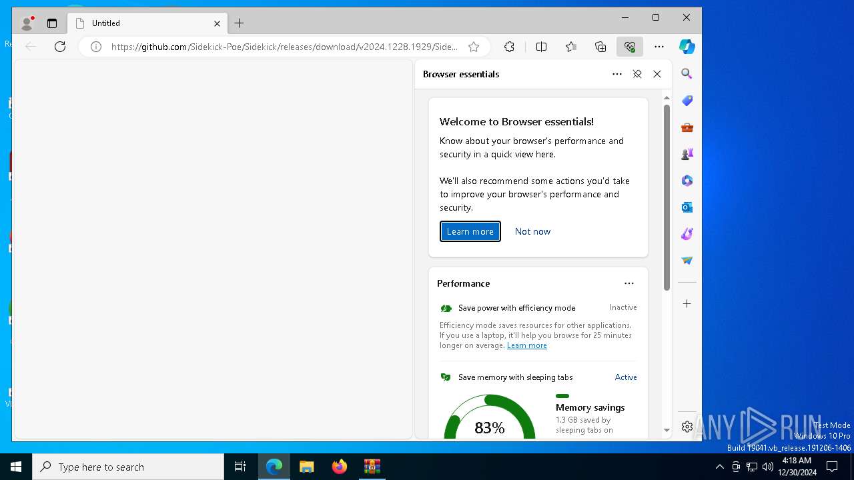The height and width of the screenshot is (480, 854).
Task: Click the Active sleeping tabs status
Action: [x=626, y=377]
